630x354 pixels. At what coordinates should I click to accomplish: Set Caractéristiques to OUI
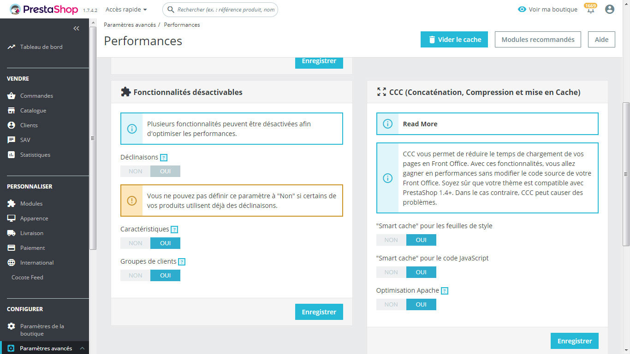(166, 243)
